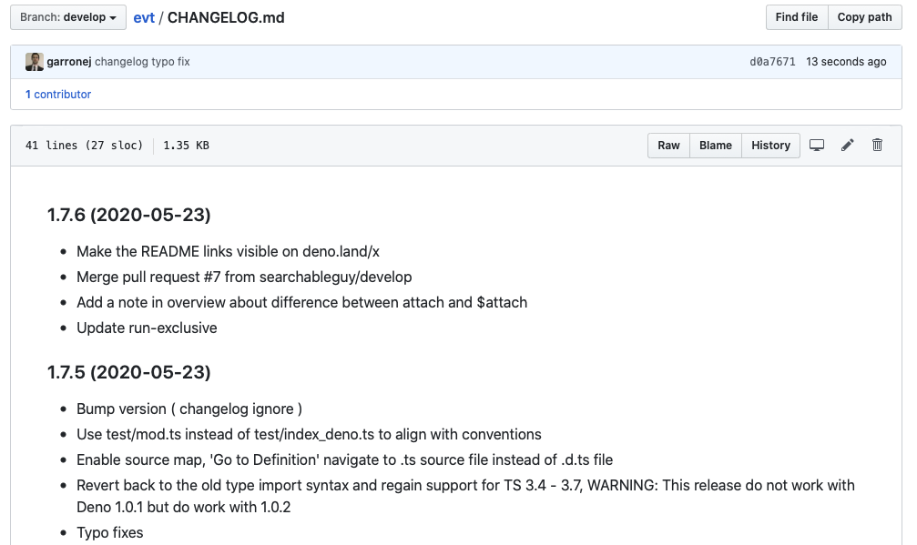This screenshot has height=545, width=917.
Task: Click the 1.7.6 (2020-05-23) heading
Action: pos(128,215)
